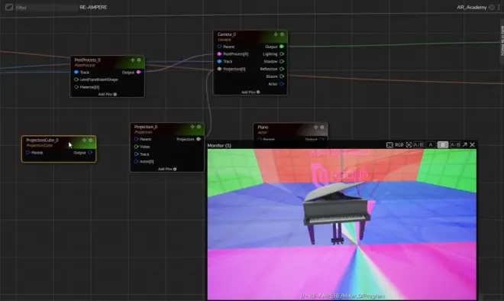The height and width of the screenshot is (301, 504).
Task: Click the fit-to-view icon in Monitor toolbar
Action: [389, 145]
